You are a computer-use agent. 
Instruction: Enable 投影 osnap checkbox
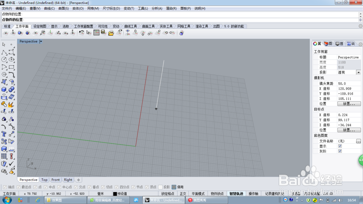(160, 187)
